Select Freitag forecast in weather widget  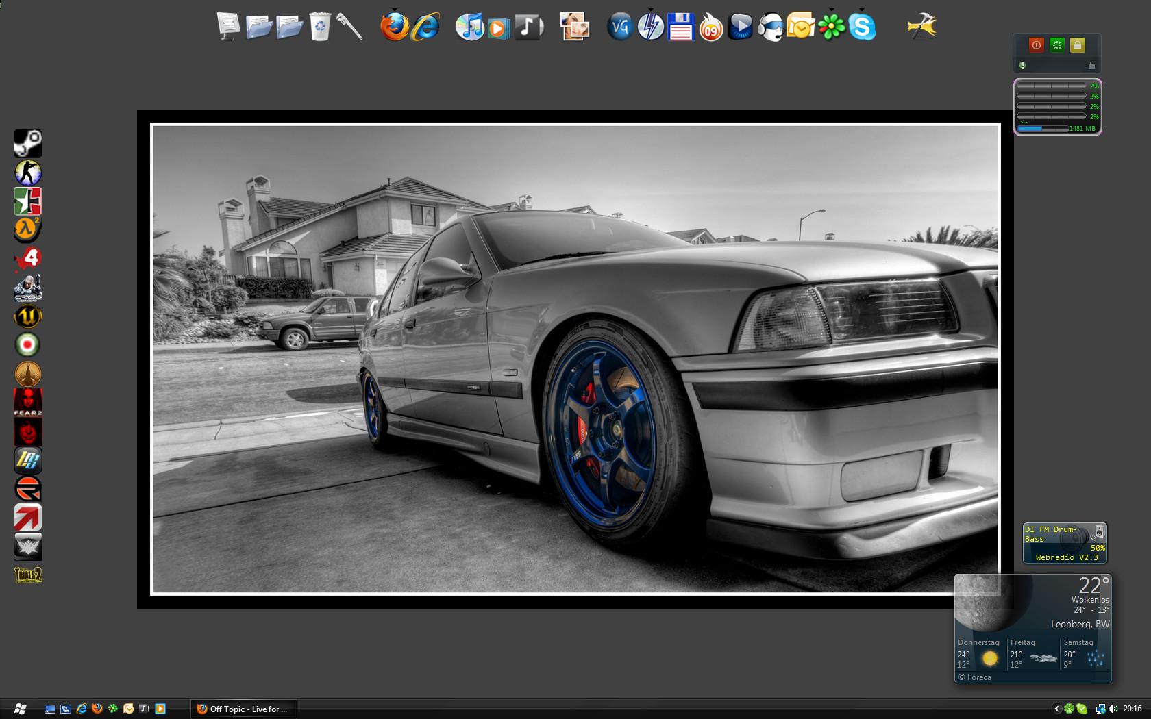pos(1034,654)
